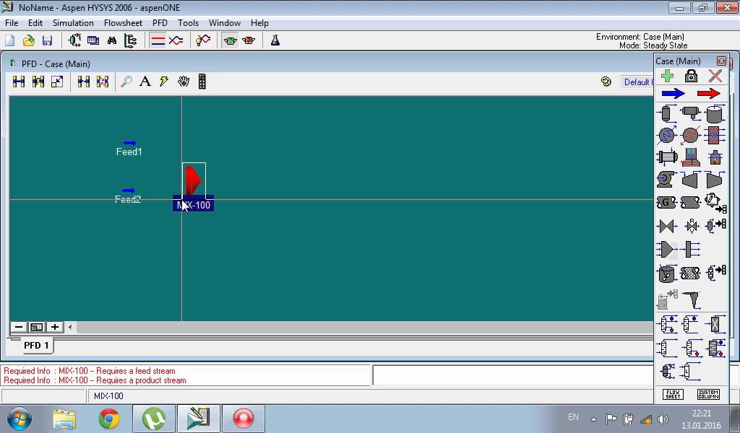Toggle the Drag/Pan hand tool

[x=183, y=82]
